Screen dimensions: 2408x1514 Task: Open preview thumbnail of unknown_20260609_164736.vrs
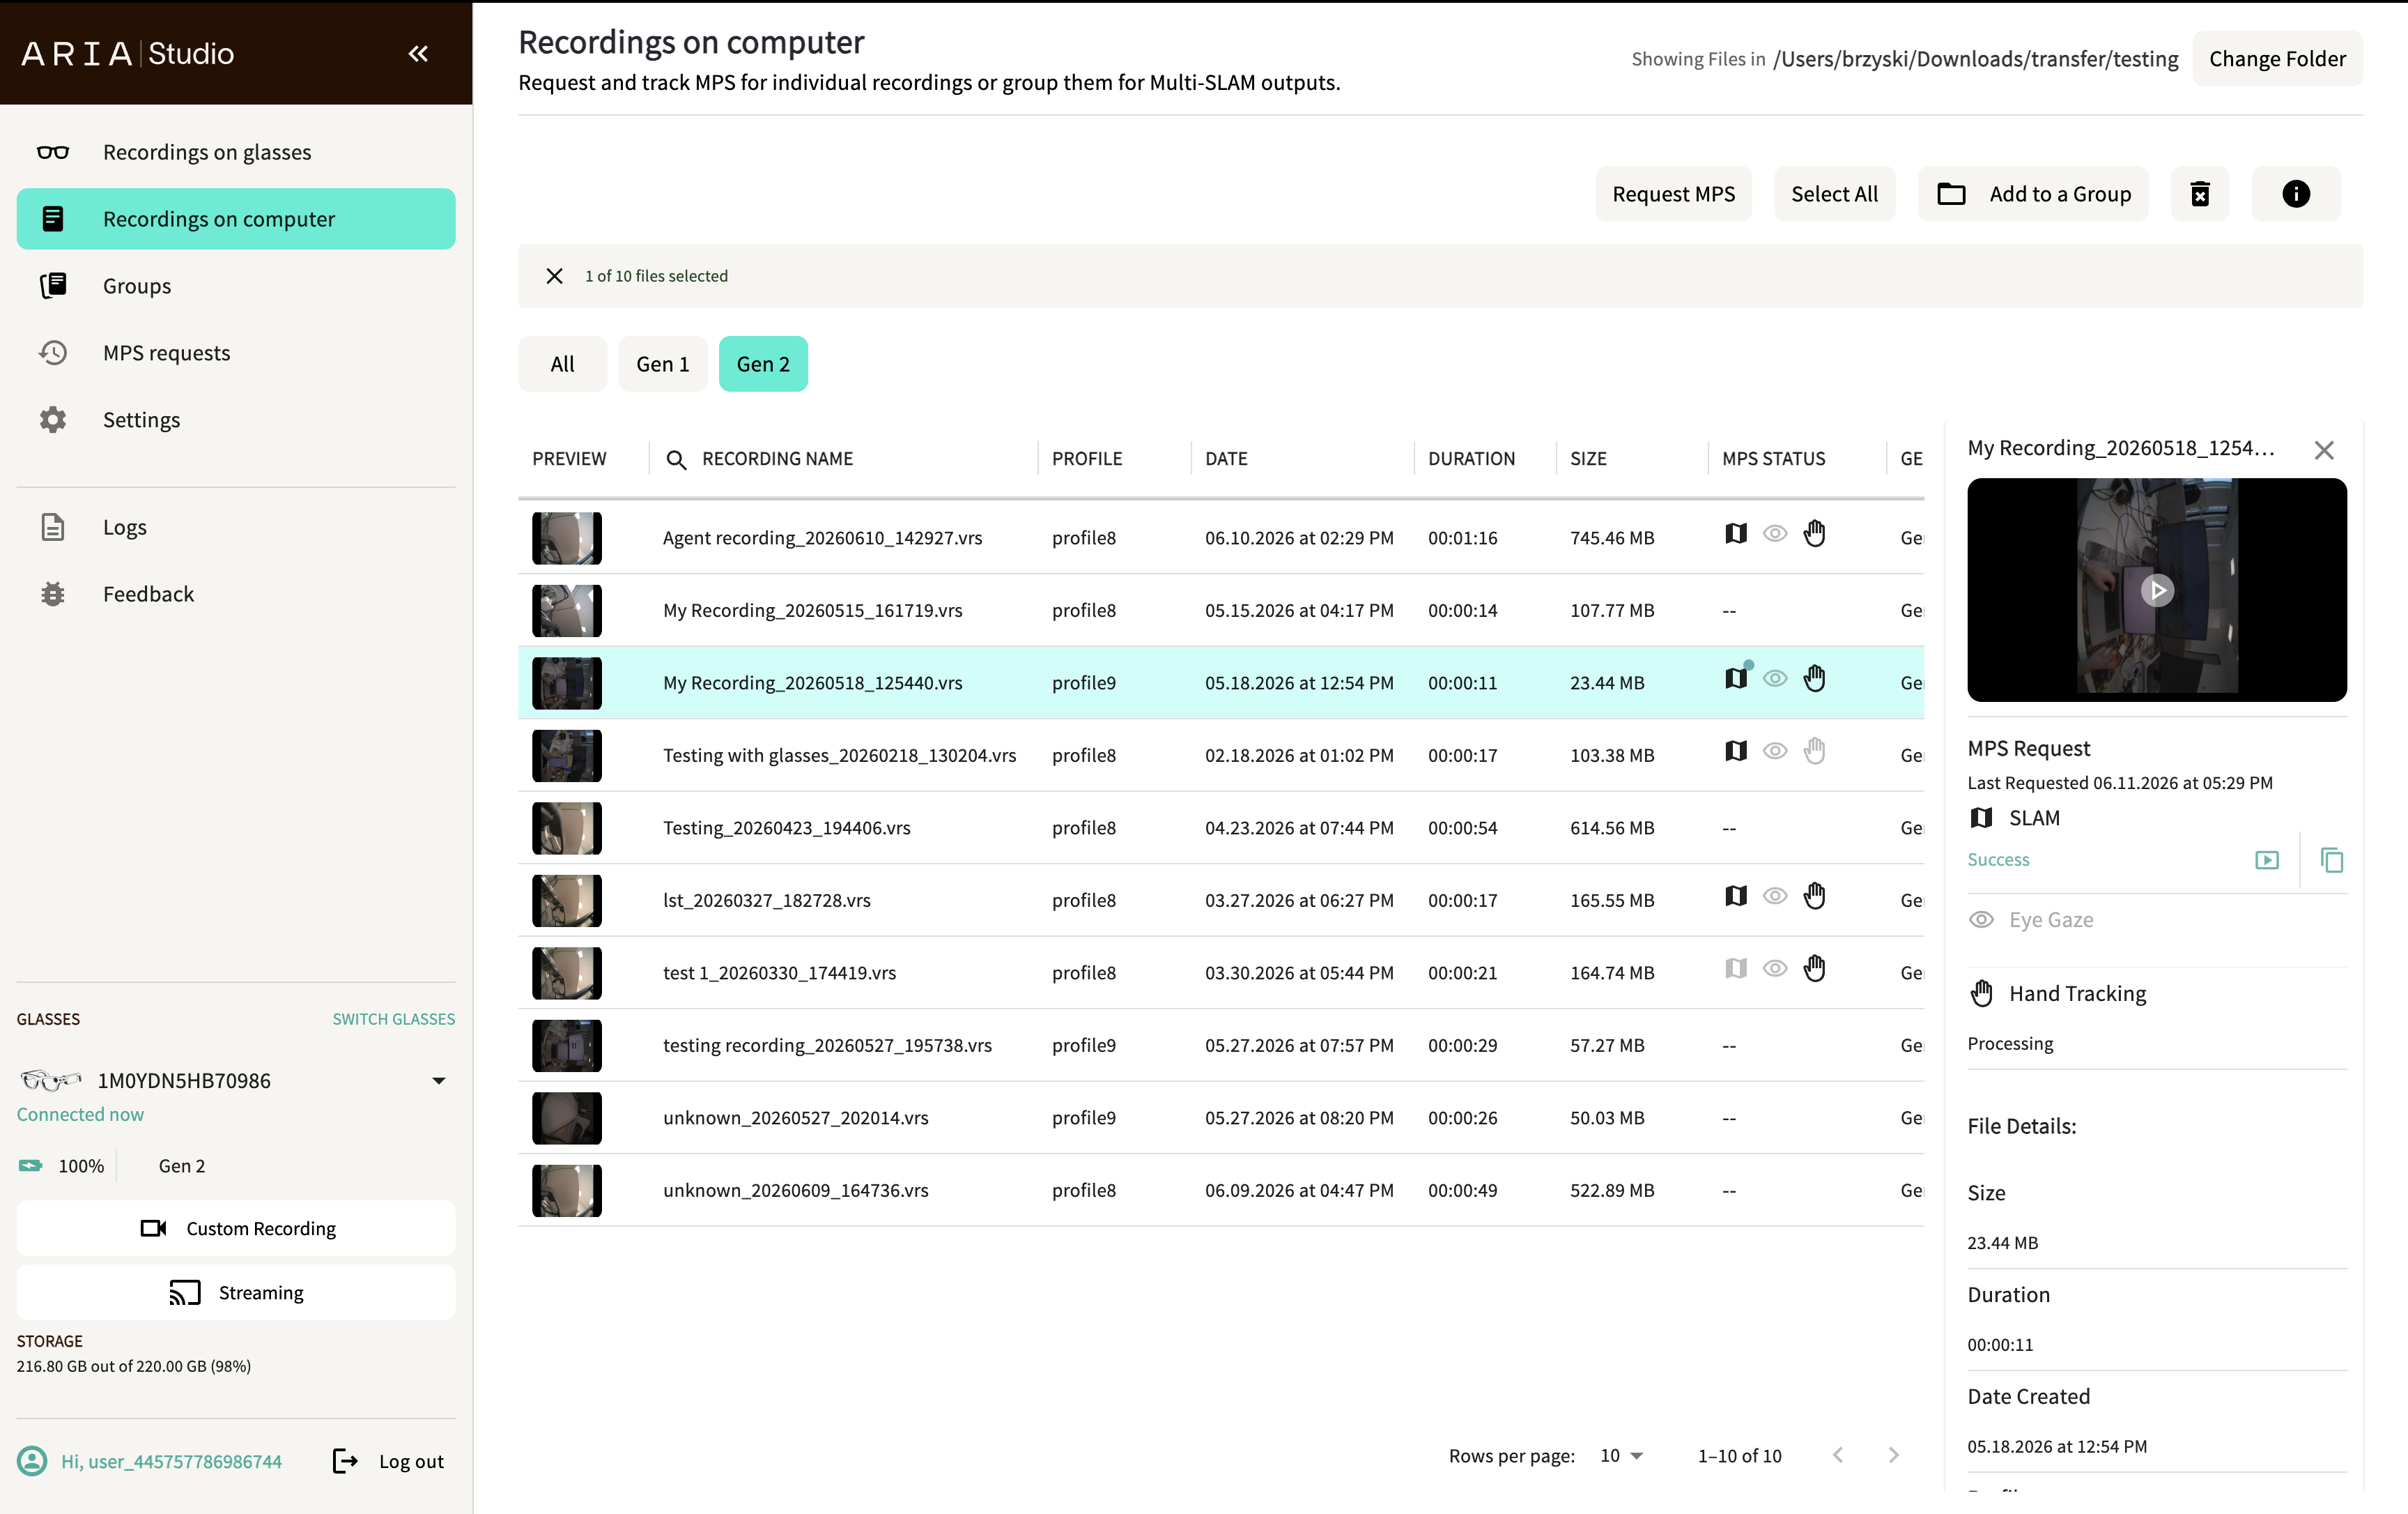click(567, 1191)
